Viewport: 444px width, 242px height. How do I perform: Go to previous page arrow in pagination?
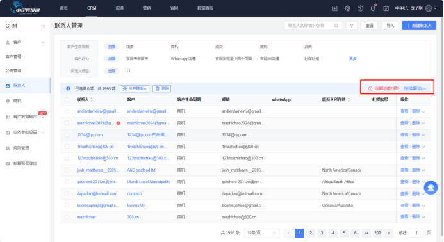point(288,233)
